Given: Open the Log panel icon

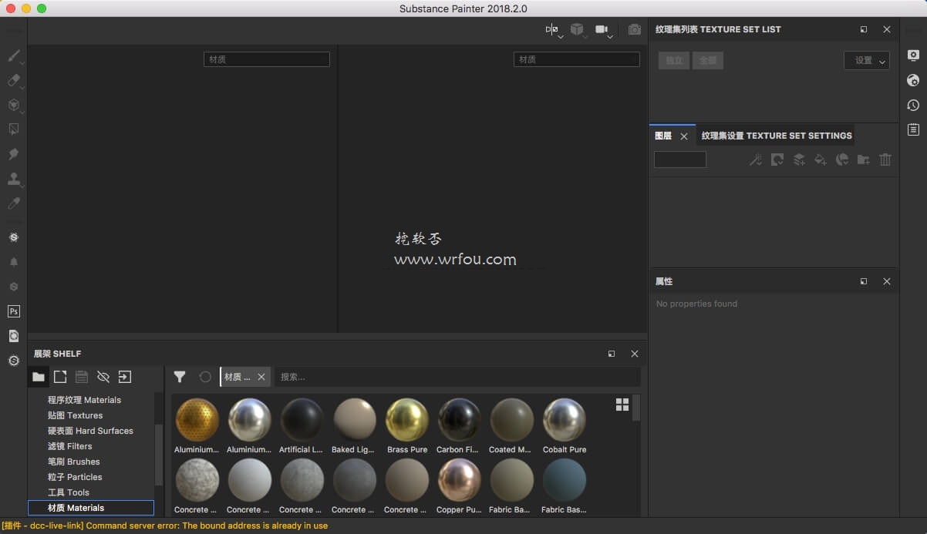Looking at the screenshot, I should pyautogui.click(x=913, y=129).
